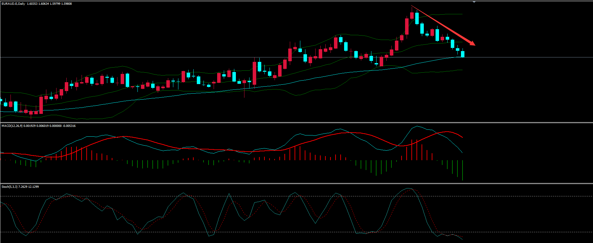Click the red MACD signal line's right end
This screenshot has width=593, height=243.
click(462, 137)
